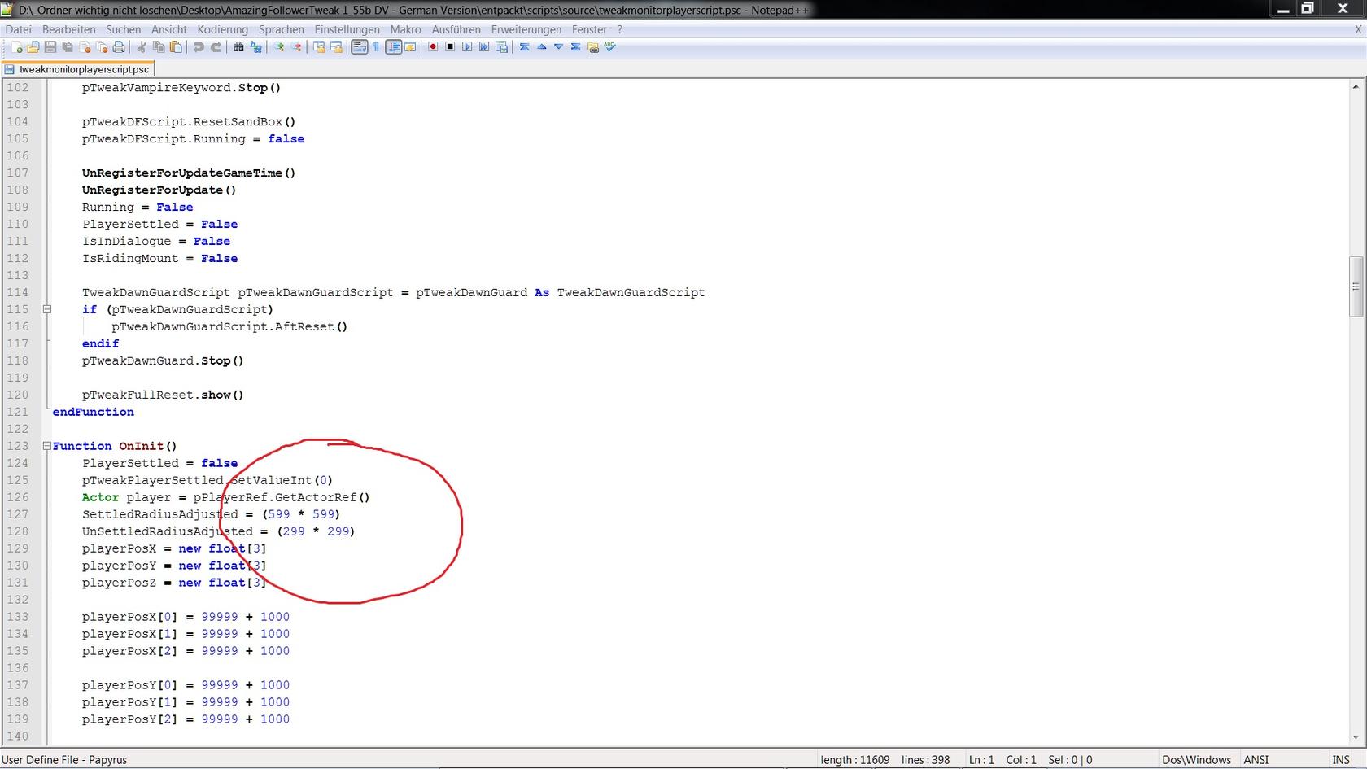Collapse Function OnInit fold at line 123
Viewport: 1367px width, 769px height.
point(46,446)
